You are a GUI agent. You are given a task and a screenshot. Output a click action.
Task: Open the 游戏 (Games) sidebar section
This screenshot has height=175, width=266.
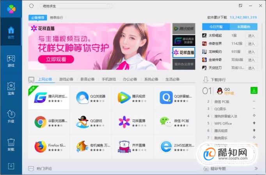tap(11, 60)
